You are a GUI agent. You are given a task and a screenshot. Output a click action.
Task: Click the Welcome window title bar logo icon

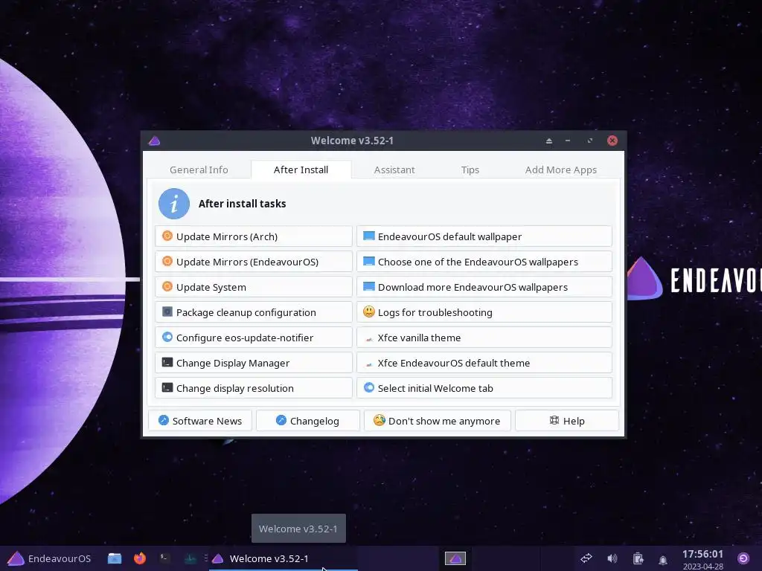tap(154, 141)
